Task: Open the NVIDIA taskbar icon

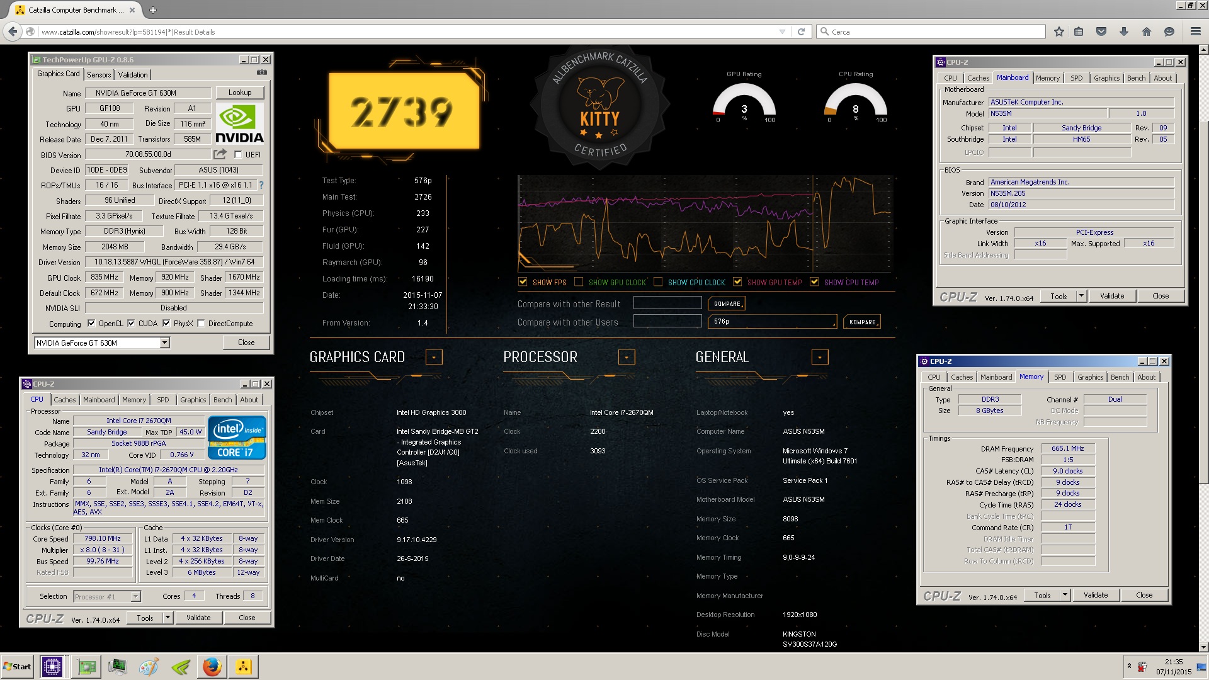Action: [x=181, y=666]
